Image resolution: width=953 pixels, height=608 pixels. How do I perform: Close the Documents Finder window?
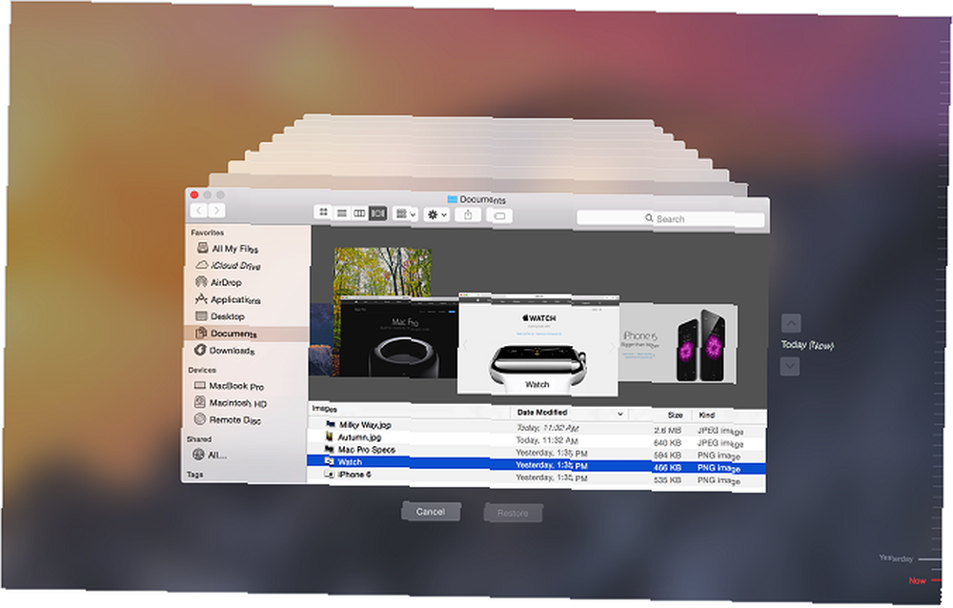click(194, 194)
